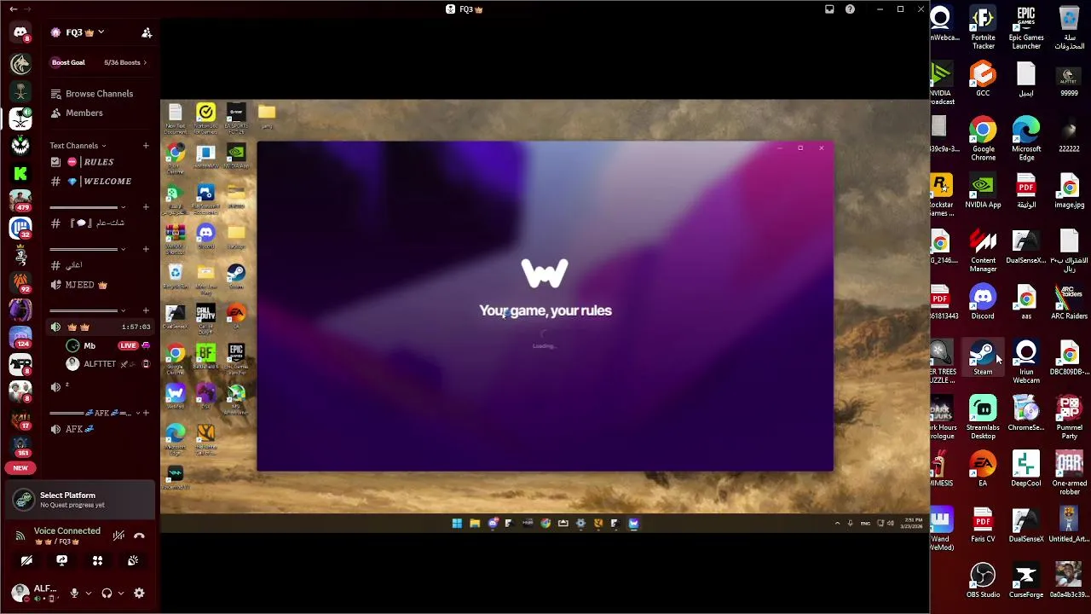Deafen with the headphones icon
The width and height of the screenshot is (1091, 614).
pyautogui.click(x=107, y=593)
